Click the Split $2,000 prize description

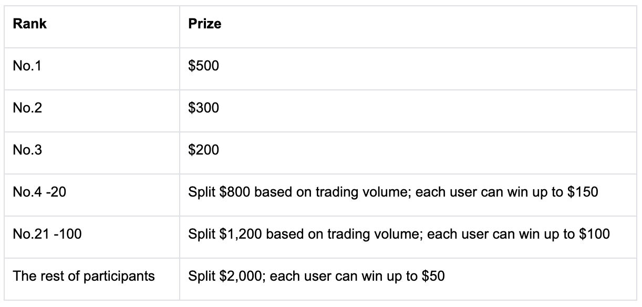coord(317,275)
